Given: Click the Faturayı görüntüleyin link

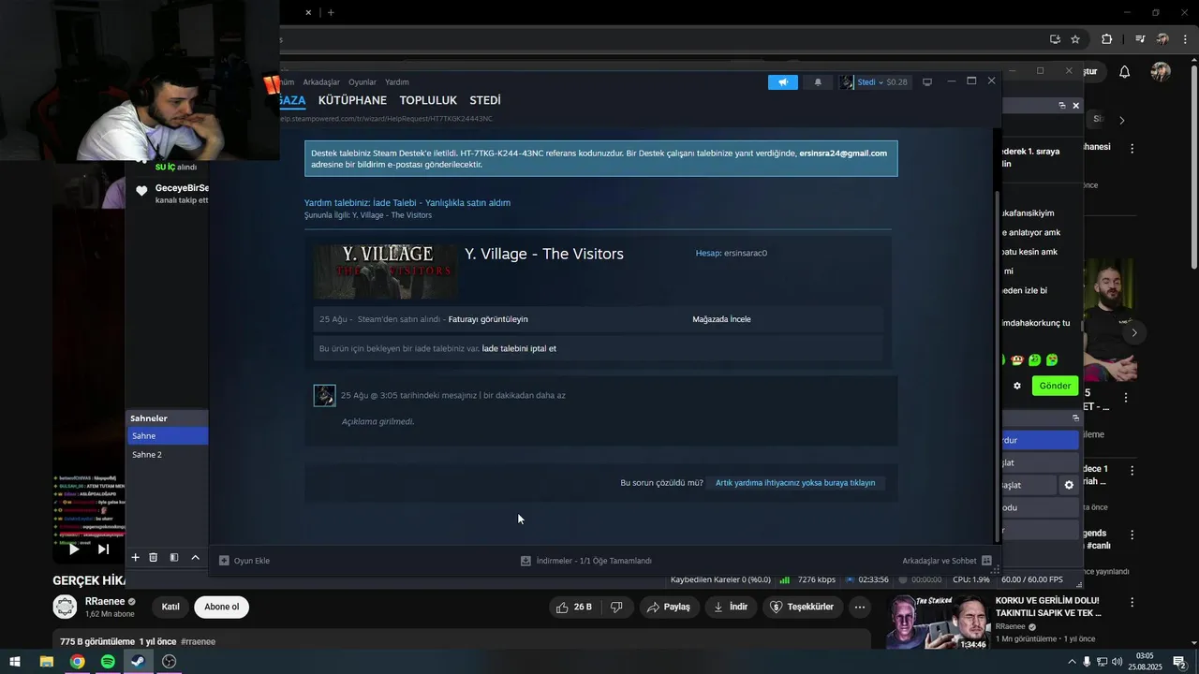Looking at the screenshot, I should tap(488, 319).
